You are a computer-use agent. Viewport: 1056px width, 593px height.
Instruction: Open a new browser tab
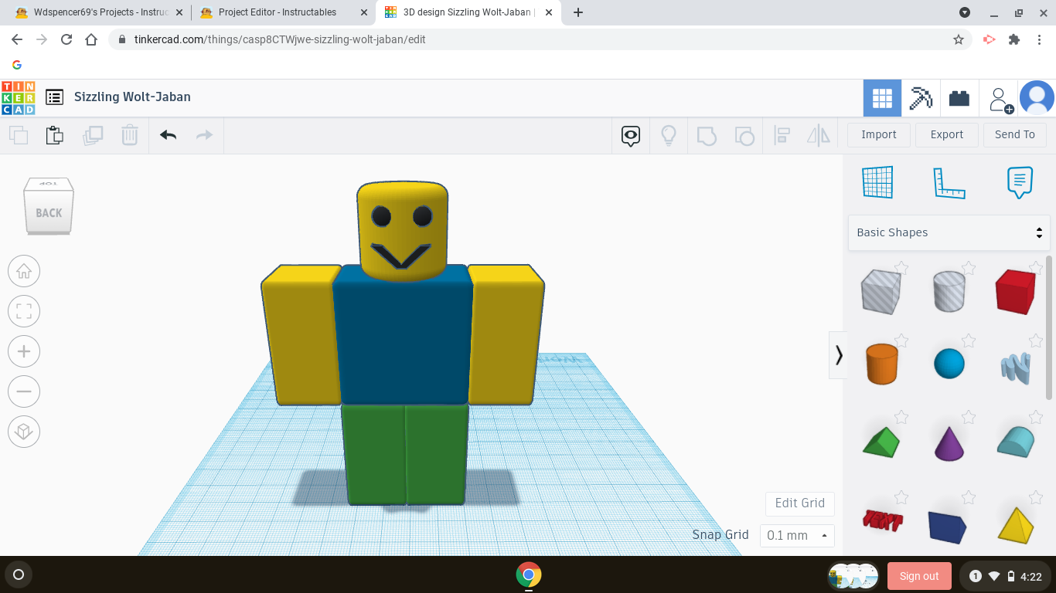pos(578,12)
